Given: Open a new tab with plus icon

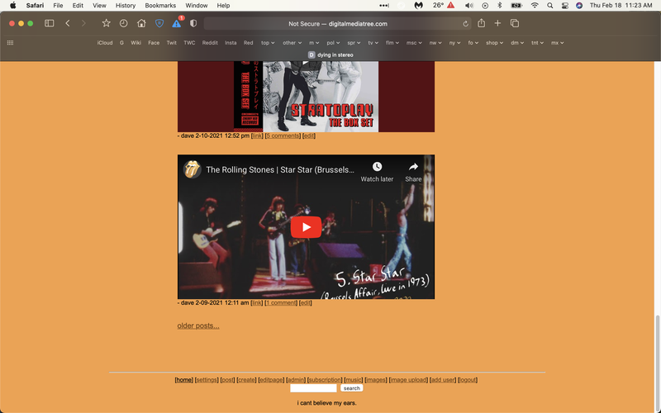Looking at the screenshot, I should [x=497, y=23].
